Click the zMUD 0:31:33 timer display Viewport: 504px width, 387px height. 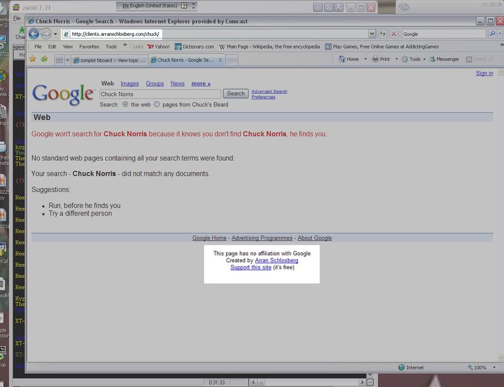216,383
